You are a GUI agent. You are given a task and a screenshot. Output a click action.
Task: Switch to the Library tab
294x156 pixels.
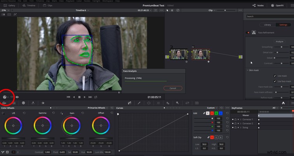[268, 25]
